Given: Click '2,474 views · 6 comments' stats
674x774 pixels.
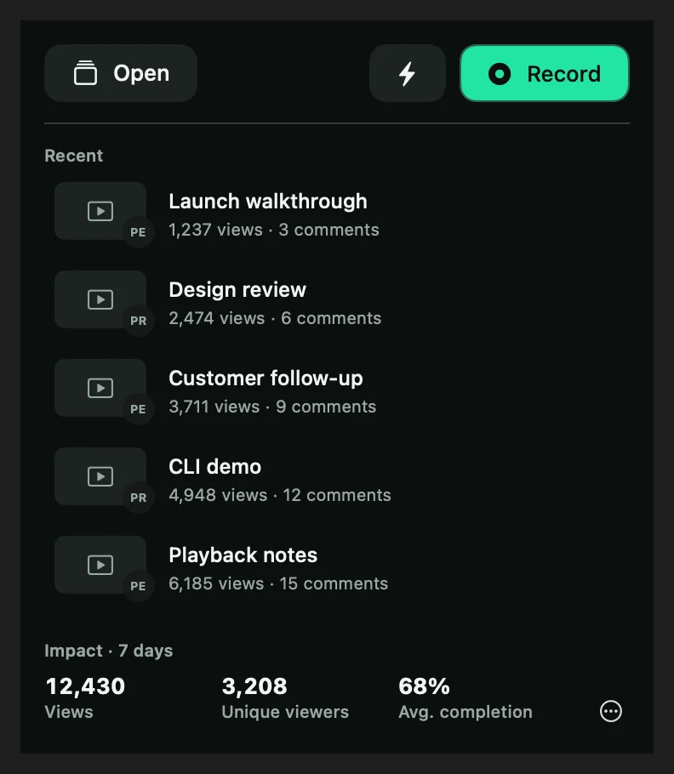Looking at the screenshot, I should [x=275, y=318].
